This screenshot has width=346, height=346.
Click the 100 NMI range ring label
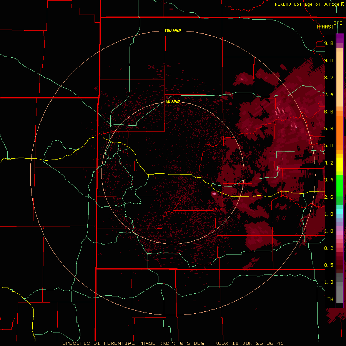coord(173,30)
